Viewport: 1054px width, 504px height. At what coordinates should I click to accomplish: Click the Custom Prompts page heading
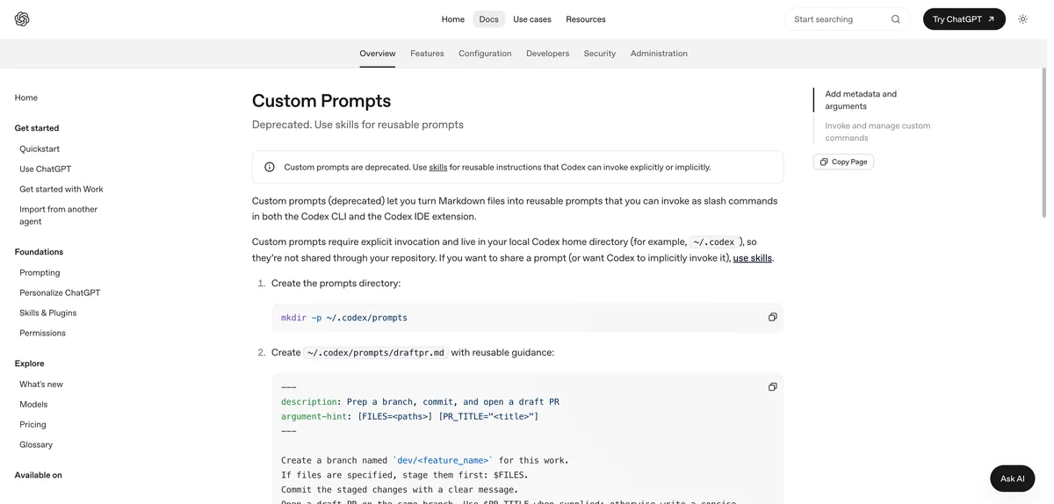click(x=321, y=101)
